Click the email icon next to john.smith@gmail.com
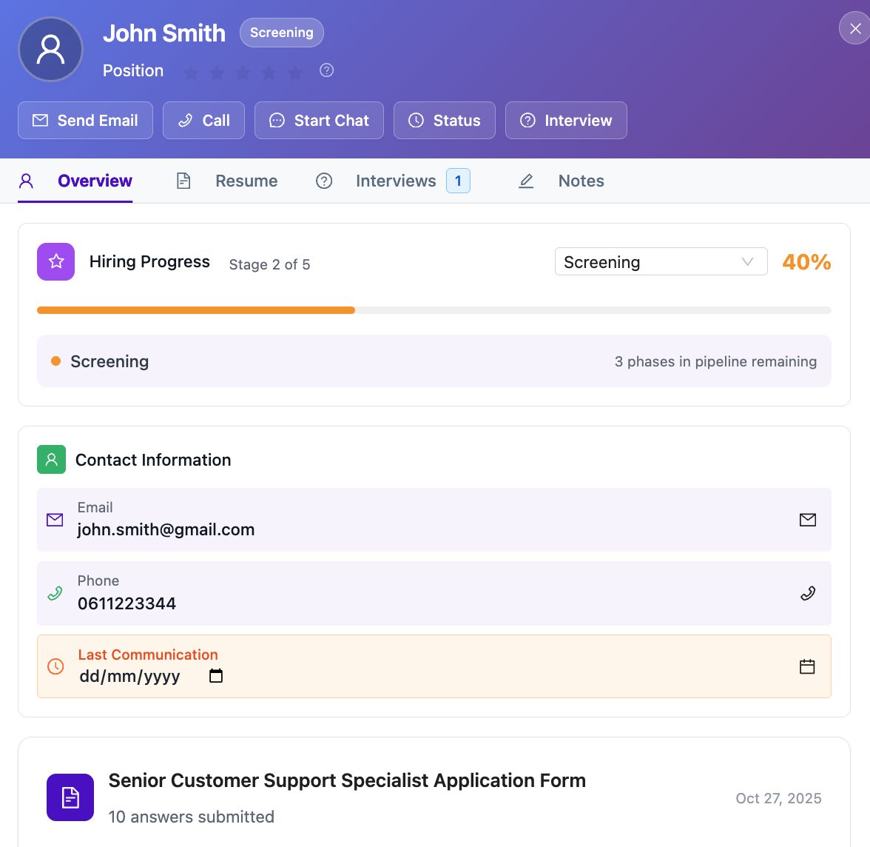The image size is (870, 847). click(x=807, y=520)
